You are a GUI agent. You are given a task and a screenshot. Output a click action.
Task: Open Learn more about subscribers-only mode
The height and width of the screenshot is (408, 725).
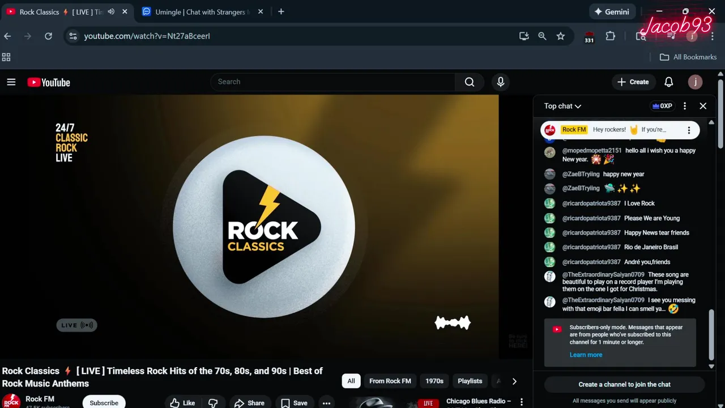pyautogui.click(x=586, y=355)
